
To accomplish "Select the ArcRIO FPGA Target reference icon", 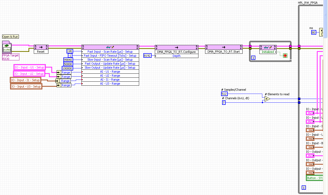I will pos(7,47).
